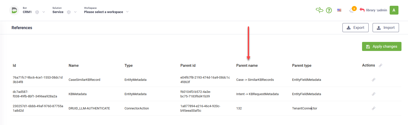Image resolution: width=408 pixels, height=125 pixels.
Task: Click the Import button
Action: click(x=386, y=28)
